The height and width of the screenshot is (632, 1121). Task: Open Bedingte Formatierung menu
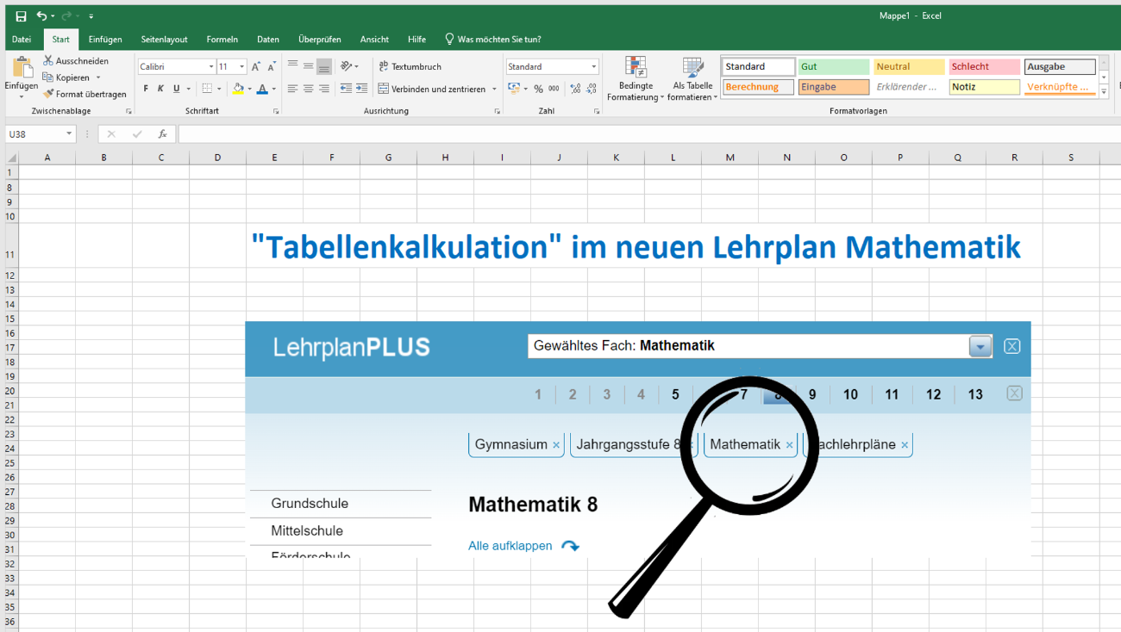click(x=636, y=79)
